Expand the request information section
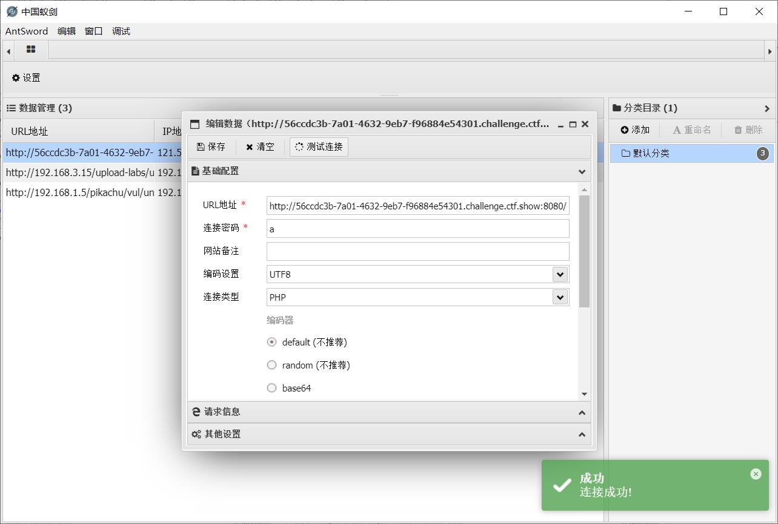 pyautogui.click(x=582, y=413)
